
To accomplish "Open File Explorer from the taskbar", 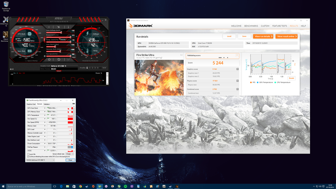I will coord(68,186).
